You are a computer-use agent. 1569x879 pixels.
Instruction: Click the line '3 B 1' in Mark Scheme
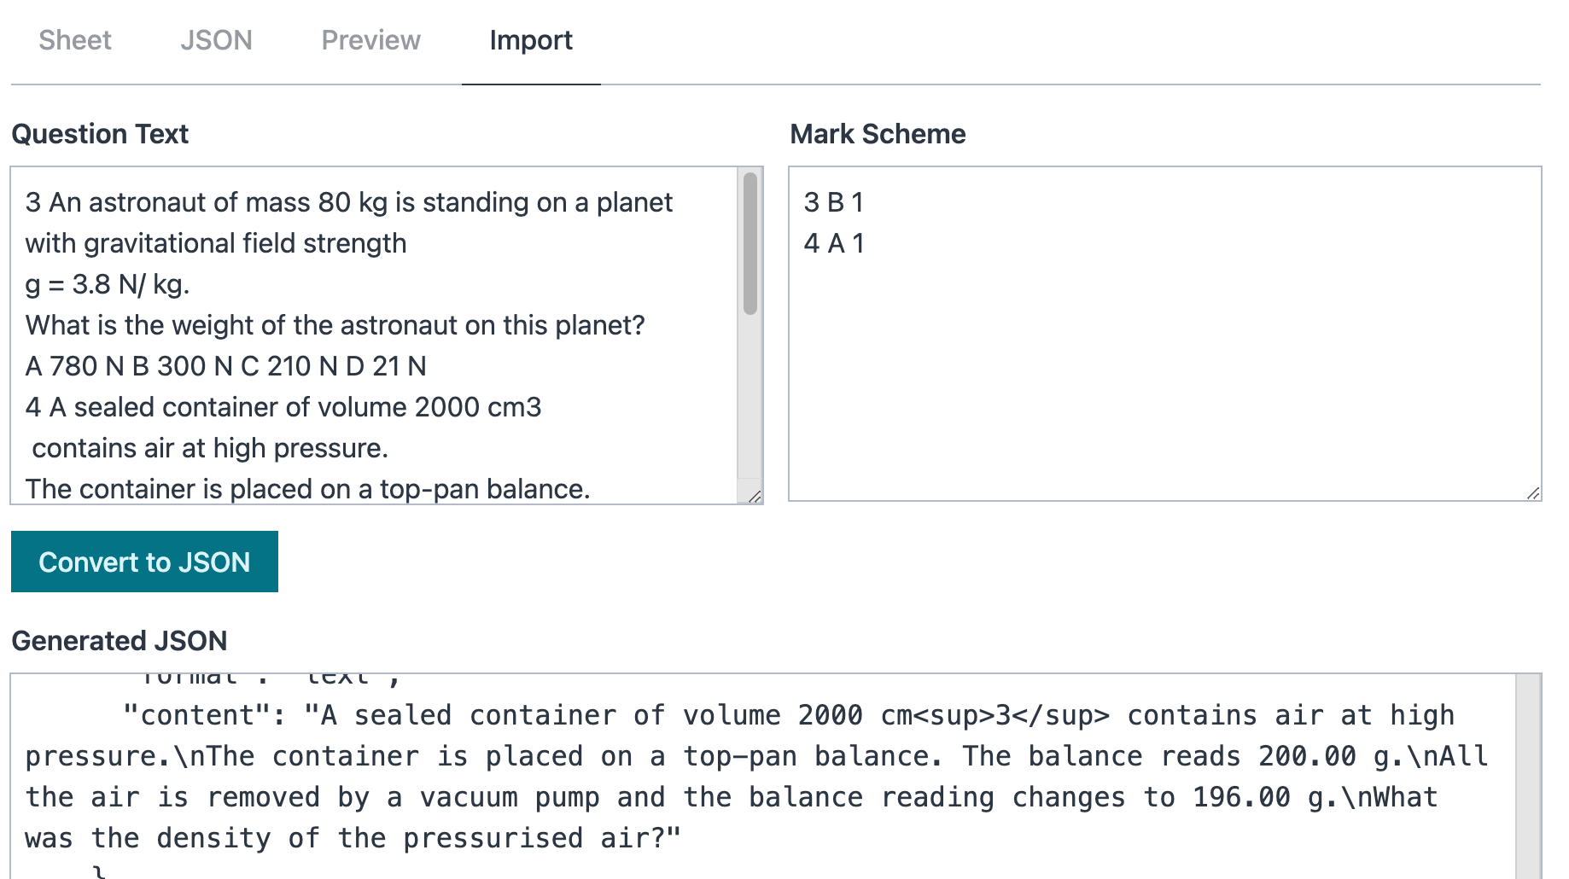833,203
